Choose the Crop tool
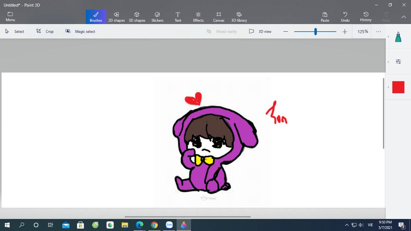Viewport: 411px width, 231px height. [x=45, y=31]
